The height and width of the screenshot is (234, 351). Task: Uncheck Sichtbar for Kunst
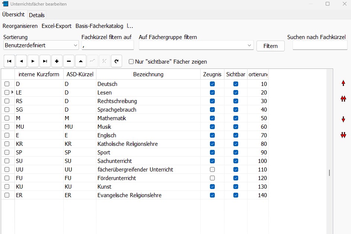236,187
